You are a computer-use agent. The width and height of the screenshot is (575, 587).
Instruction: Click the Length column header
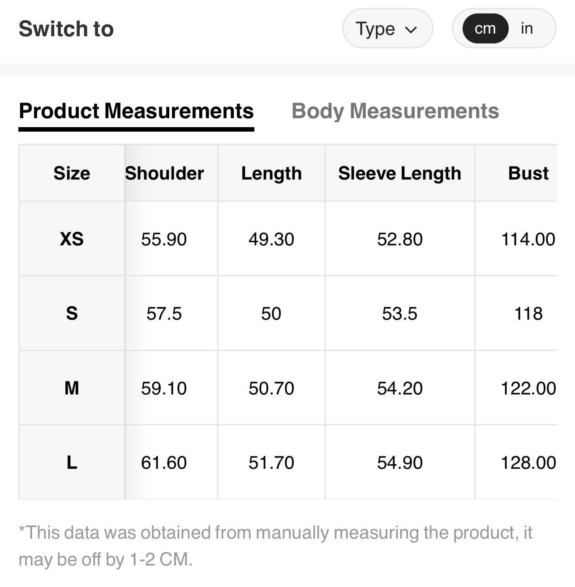tap(271, 173)
